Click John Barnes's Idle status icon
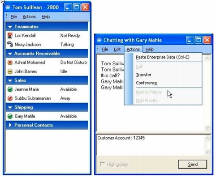Screen dimensions: 216x177 coord(10,72)
